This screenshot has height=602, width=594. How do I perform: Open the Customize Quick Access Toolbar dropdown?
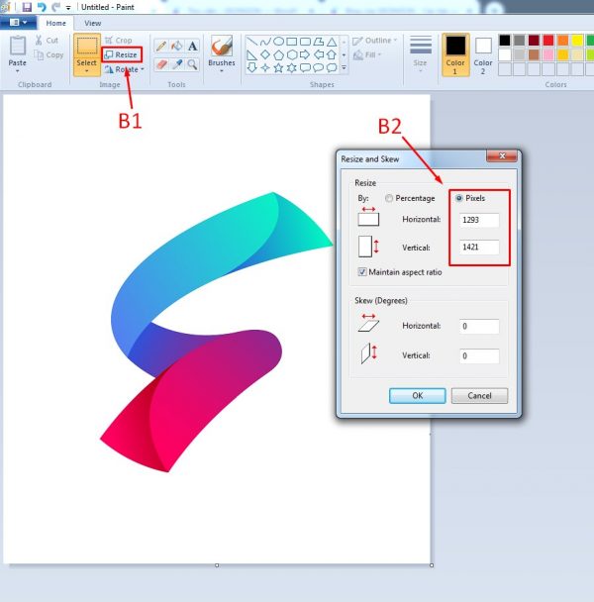coord(68,7)
